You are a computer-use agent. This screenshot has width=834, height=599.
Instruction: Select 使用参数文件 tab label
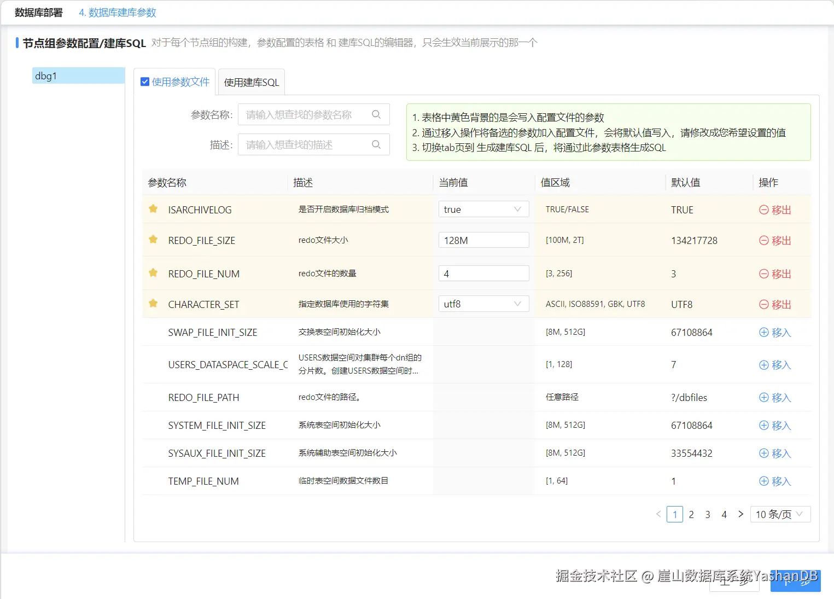(180, 82)
